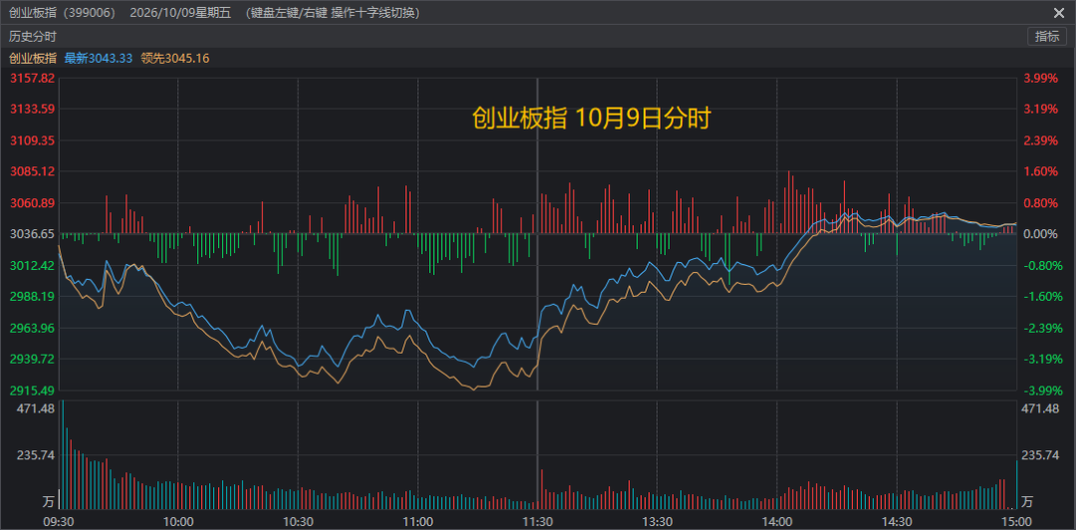
Task: Click the 3.19% positive percent label
Action: 1041,110
